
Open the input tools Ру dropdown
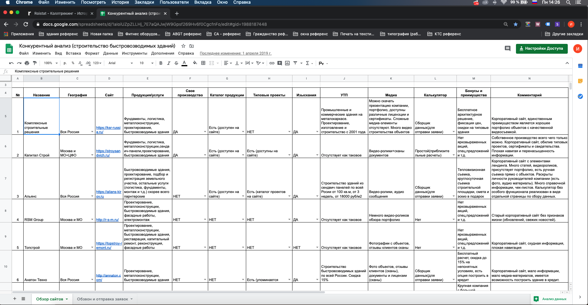point(323,63)
